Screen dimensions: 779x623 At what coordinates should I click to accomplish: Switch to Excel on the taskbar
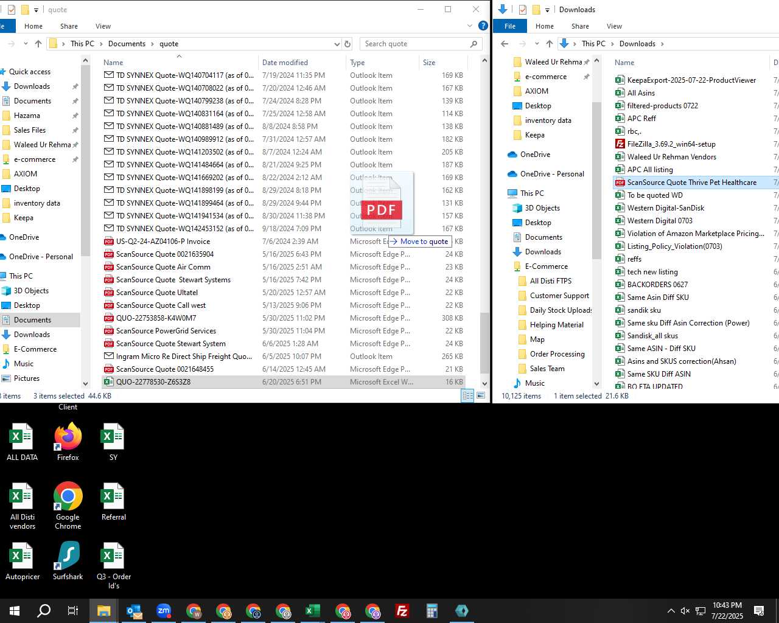pyautogui.click(x=313, y=611)
